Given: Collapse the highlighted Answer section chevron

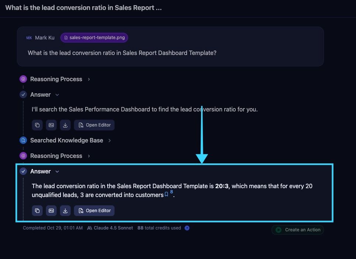Looking at the screenshot, I should pyautogui.click(x=57, y=172).
